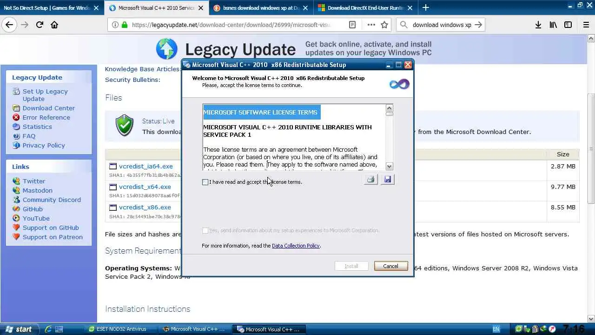
Task: Open the GitHub link in Links
Action: [33, 209]
